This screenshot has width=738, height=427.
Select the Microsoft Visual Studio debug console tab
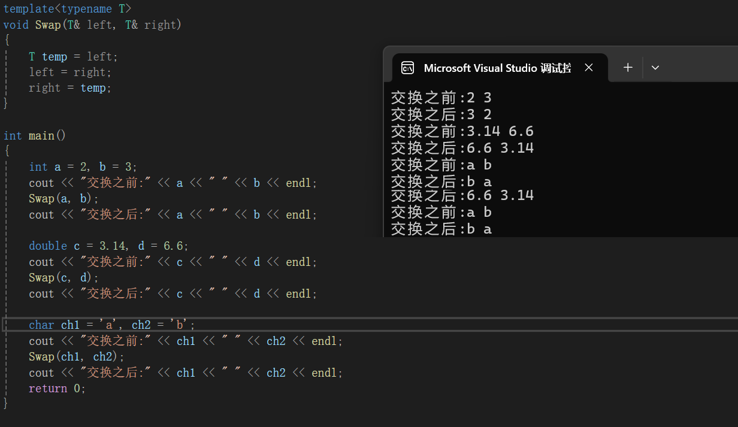(x=497, y=68)
